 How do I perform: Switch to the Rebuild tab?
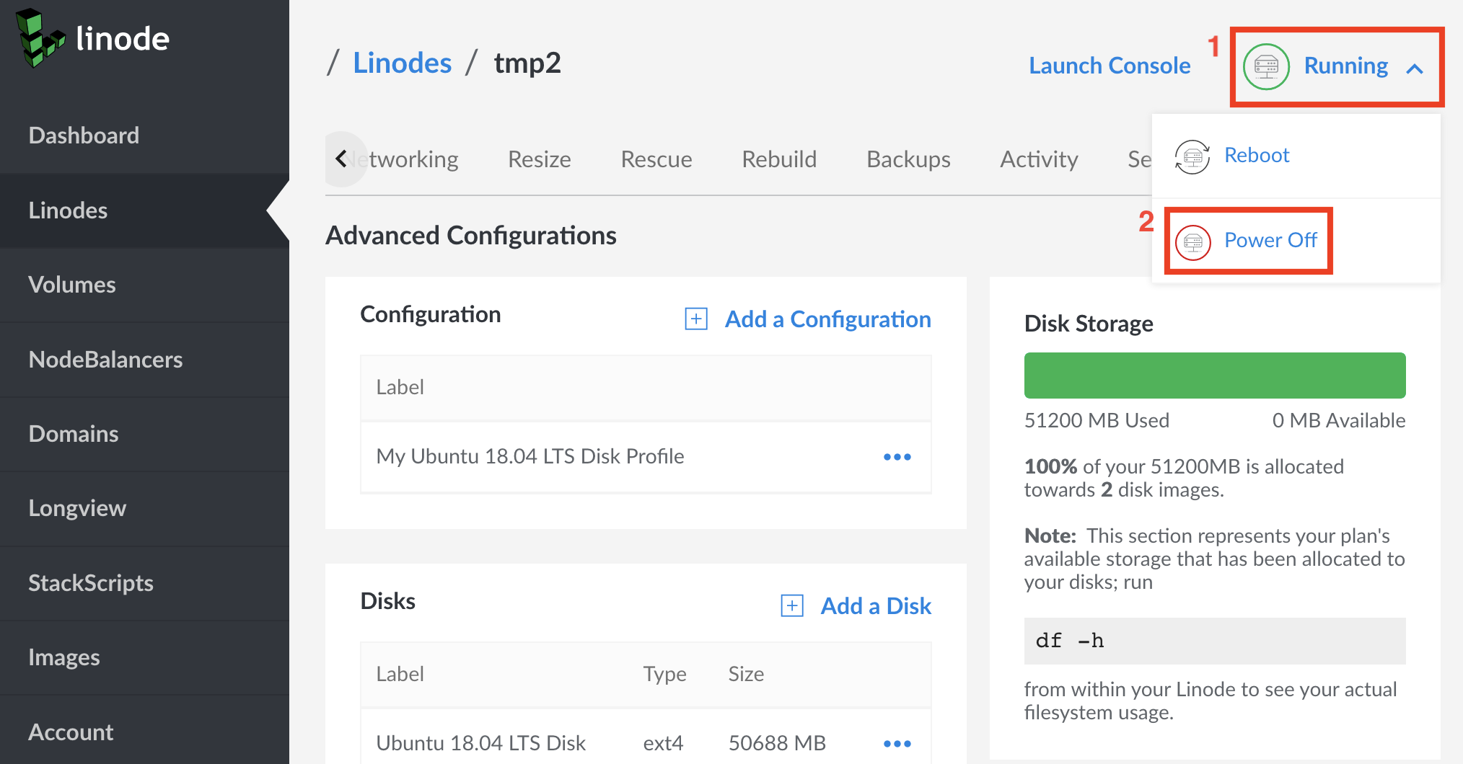click(779, 159)
